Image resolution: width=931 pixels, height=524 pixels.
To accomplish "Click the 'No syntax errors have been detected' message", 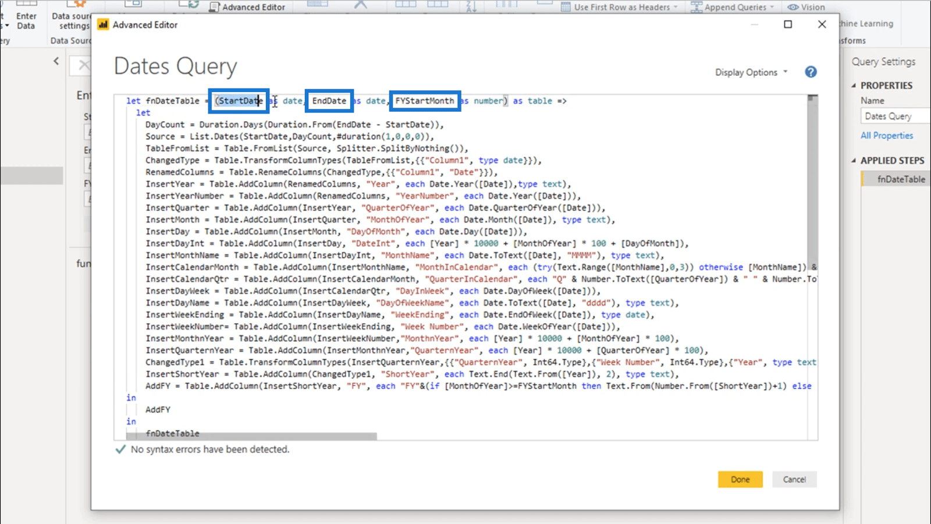I will (x=209, y=449).
